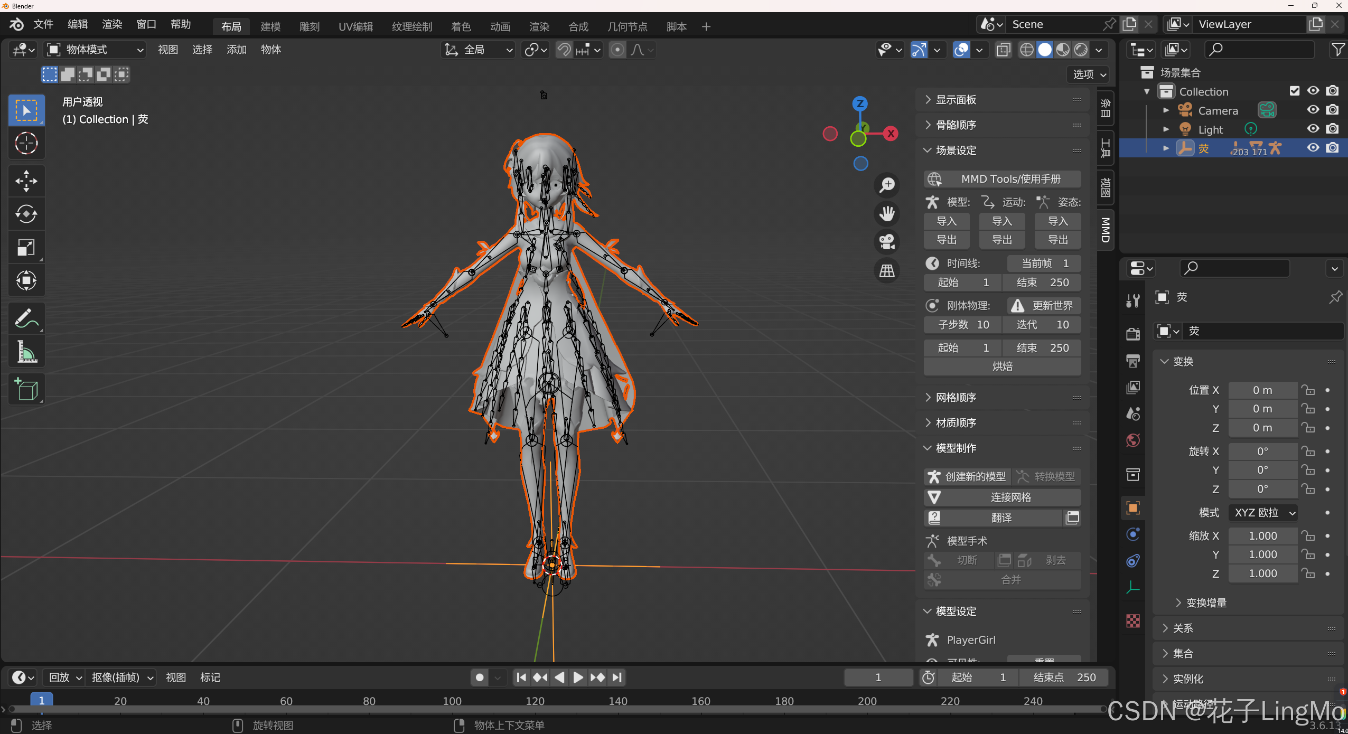This screenshot has height=734, width=1348.
Task: Toggle camera view in viewport
Action: 887,242
